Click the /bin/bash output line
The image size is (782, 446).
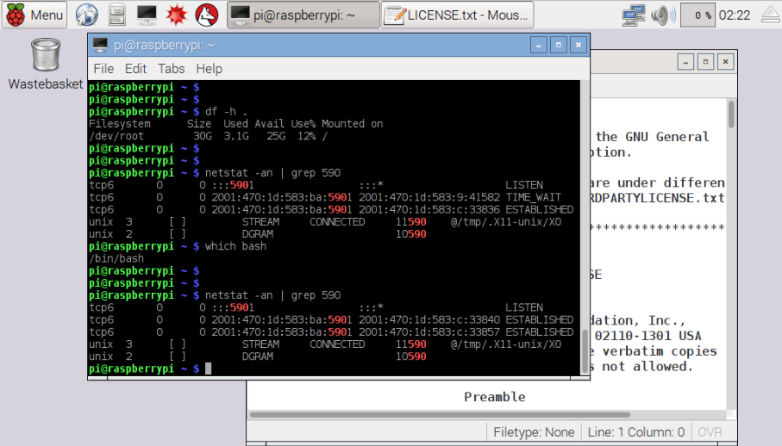pos(116,258)
